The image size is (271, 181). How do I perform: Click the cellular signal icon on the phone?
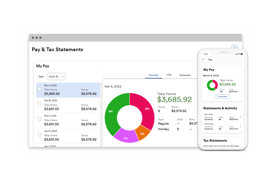pos(236,54)
